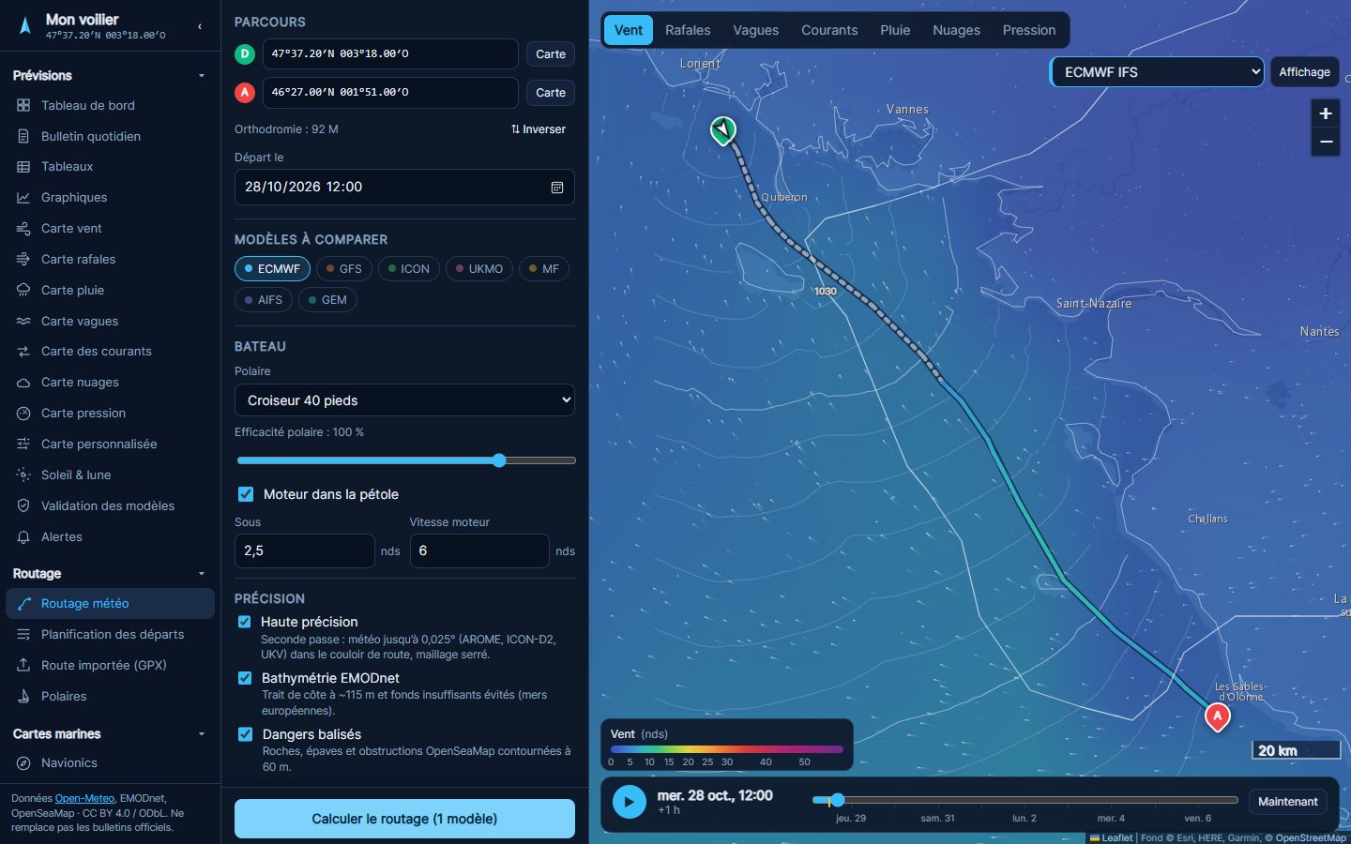The image size is (1351, 844).
Task: Switch to the Courants map tab
Action: click(829, 30)
